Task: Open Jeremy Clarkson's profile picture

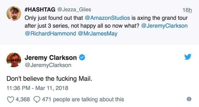Action: (14, 60)
